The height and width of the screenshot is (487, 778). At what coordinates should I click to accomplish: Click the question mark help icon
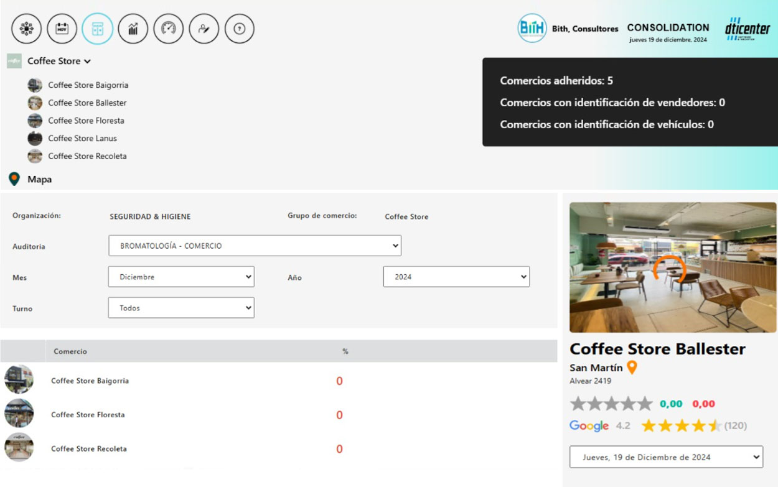tap(240, 29)
